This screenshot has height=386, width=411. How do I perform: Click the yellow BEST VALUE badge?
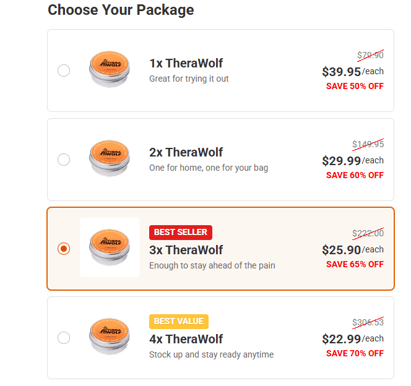tap(179, 321)
